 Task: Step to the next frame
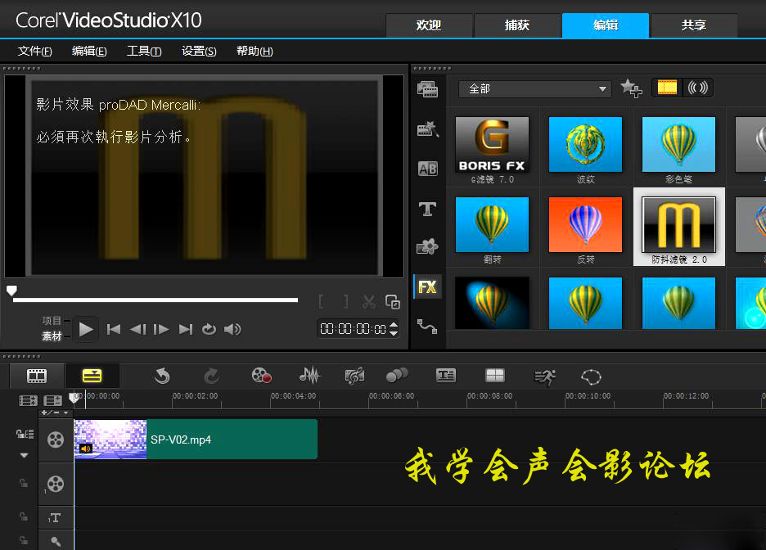click(161, 329)
